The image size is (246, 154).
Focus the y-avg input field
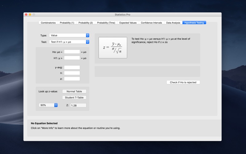72,67
